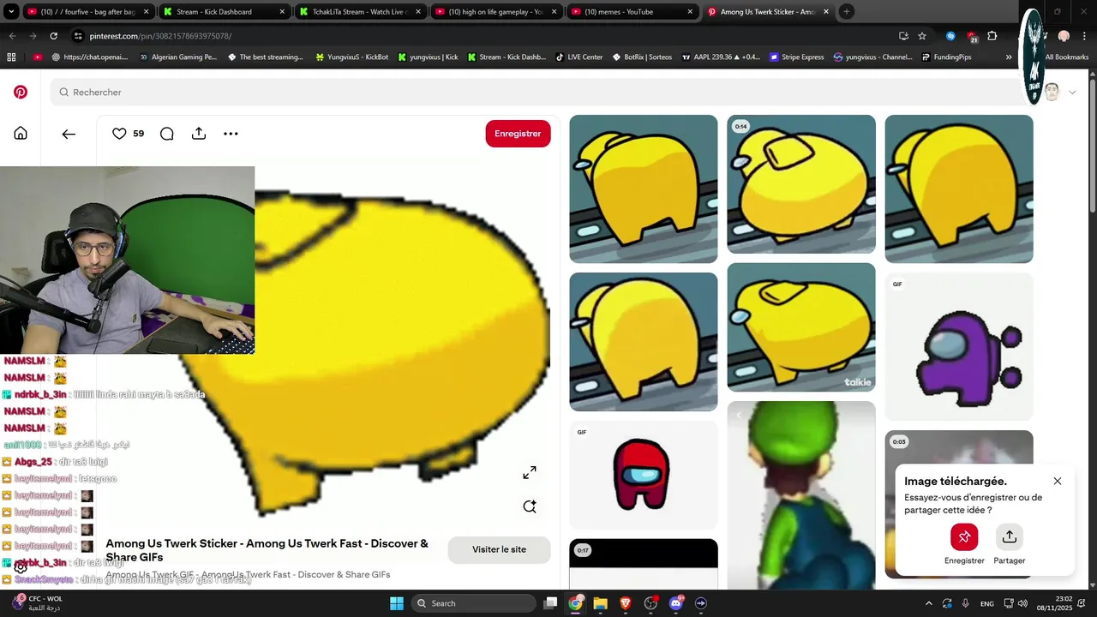The height and width of the screenshot is (617, 1097).
Task: Show hidden system tray icons
Action: coord(929,603)
